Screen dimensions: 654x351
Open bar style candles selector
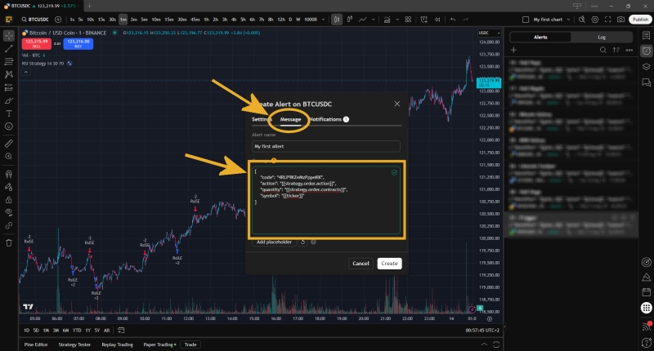pos(337,20)
